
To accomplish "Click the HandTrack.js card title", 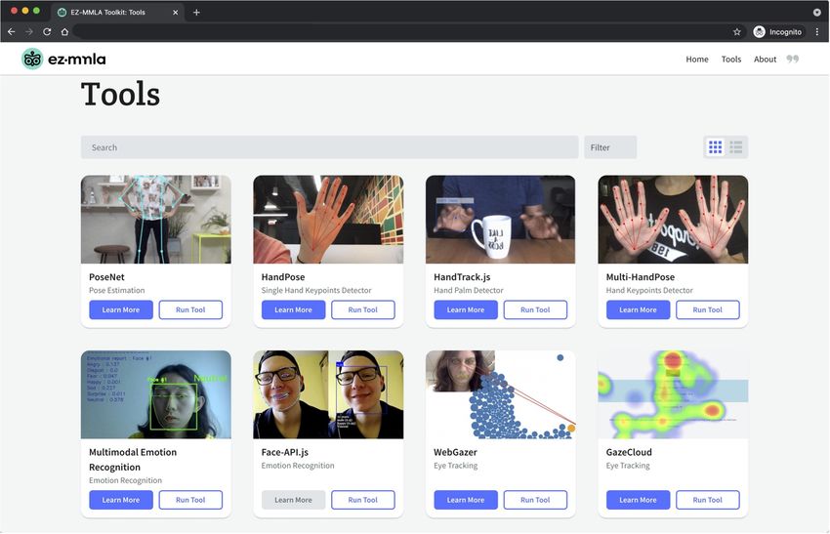I will point(462,277).
